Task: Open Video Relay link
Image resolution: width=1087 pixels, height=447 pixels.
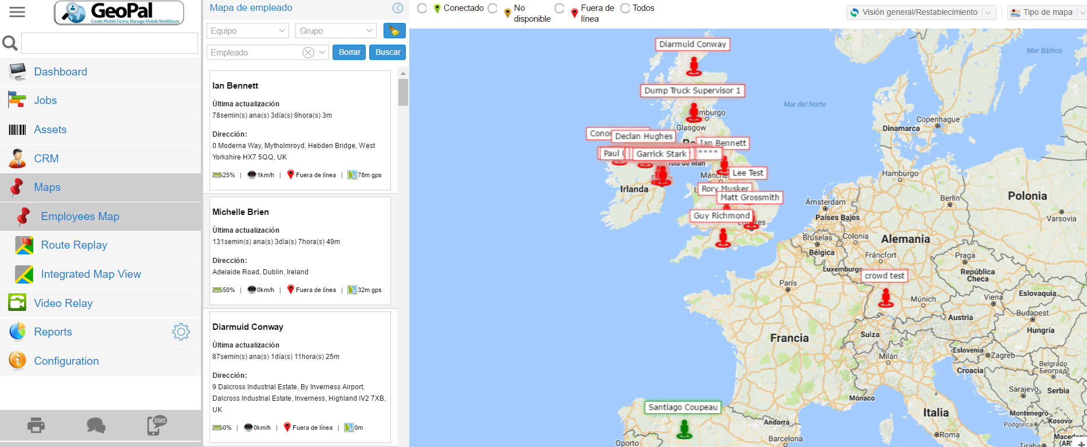Action: pos(63,303)
